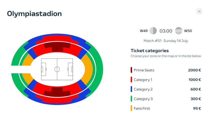Choose Fans First ticket label
This screenshot has height=120, width=209.
(x=142, y=108)
